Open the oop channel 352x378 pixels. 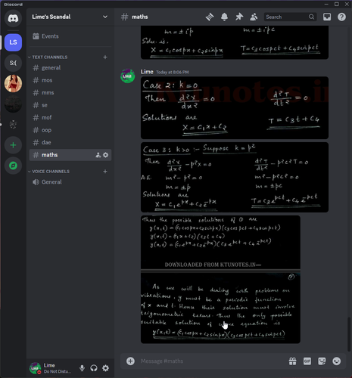pos(70,130)
